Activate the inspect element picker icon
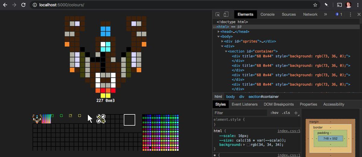 tap(218, 14)
